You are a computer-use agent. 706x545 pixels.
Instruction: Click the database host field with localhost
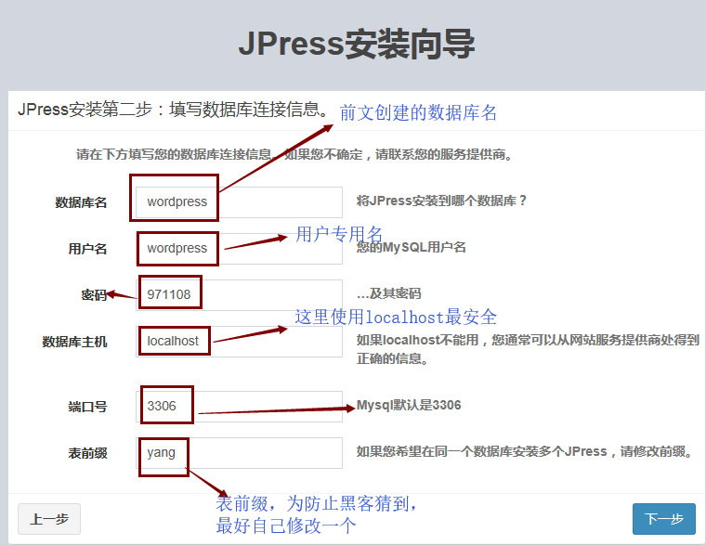[x=239, y=341]
